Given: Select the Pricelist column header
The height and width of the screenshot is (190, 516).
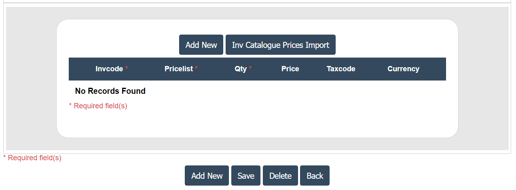Looking at the screenshot, I should pyautogui.click(x=179, y=69).
